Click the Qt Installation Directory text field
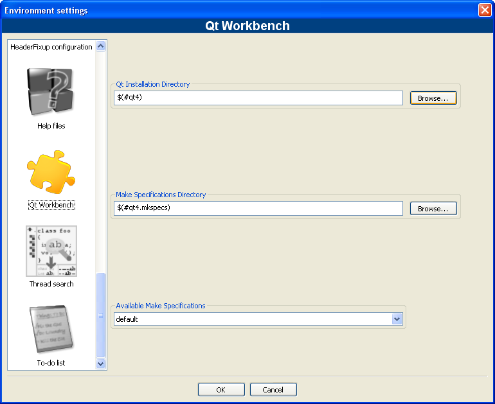 point(258,98)
